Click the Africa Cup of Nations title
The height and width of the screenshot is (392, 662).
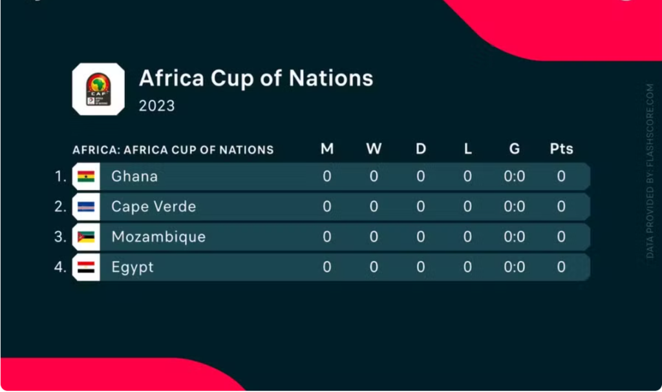click(x=256, y=79)
